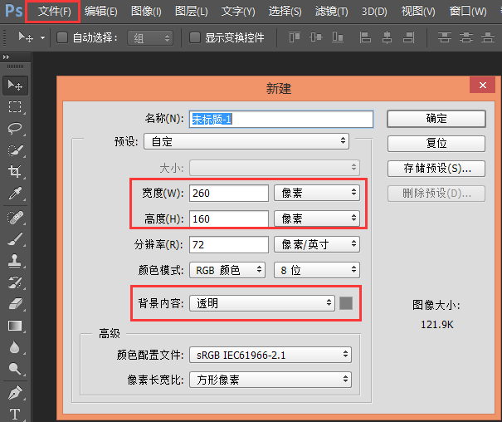The height and width of the screenshot is (422, 502).
Task: Click the align bottom edges icon
Action: tap(338, 37)
